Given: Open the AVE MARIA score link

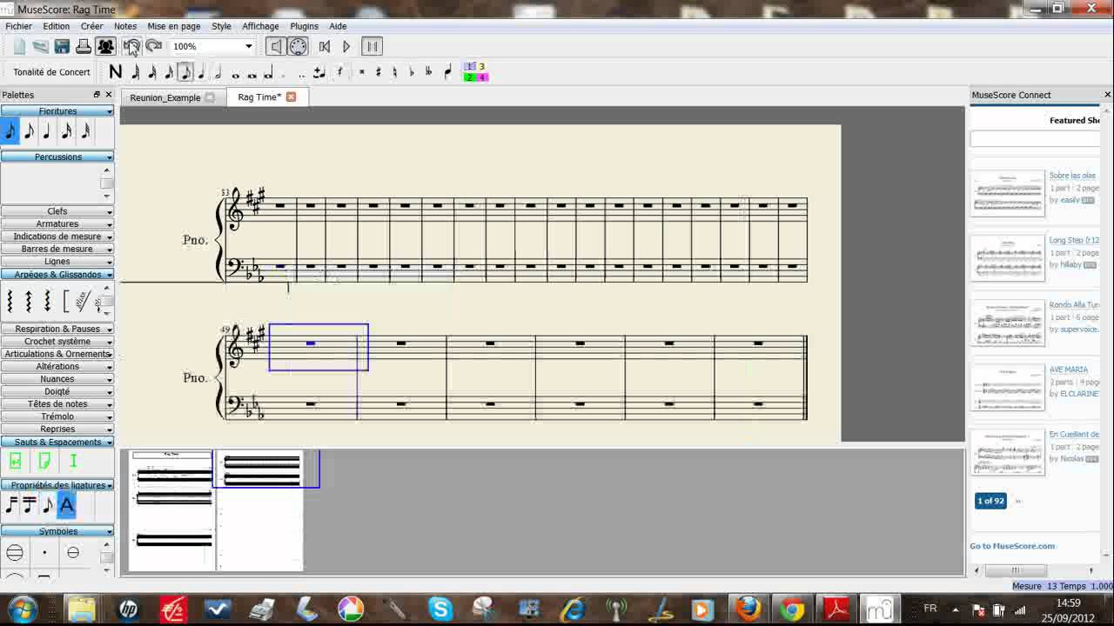Looking at the screenshot, I should pos(1069,370).
